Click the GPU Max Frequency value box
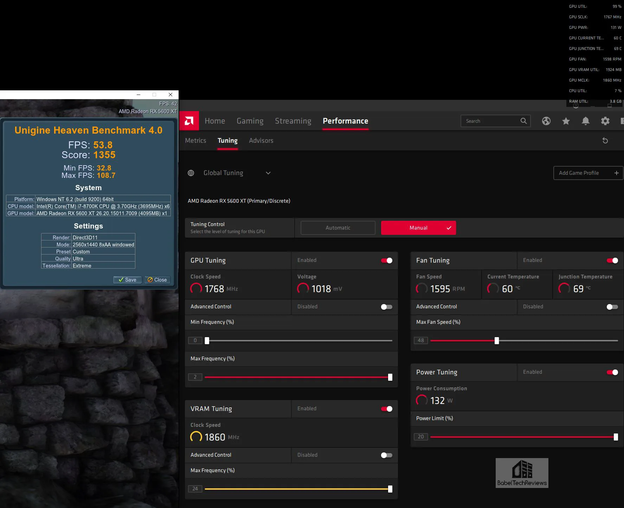Viewport: 624px width, 508px height. tap(195, 377)
